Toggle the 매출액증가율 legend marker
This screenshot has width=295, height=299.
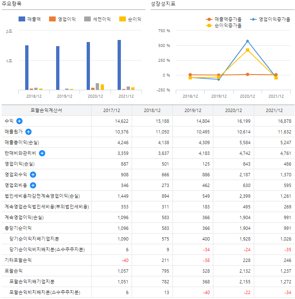[209, 19]
